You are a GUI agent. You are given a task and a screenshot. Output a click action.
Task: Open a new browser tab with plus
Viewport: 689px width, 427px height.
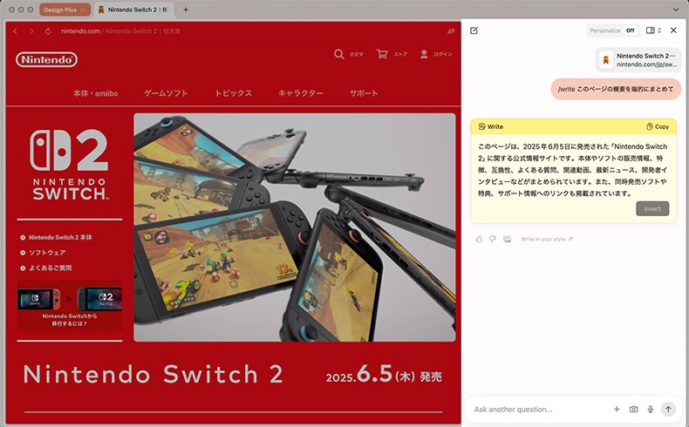click(x=186, y=10)
